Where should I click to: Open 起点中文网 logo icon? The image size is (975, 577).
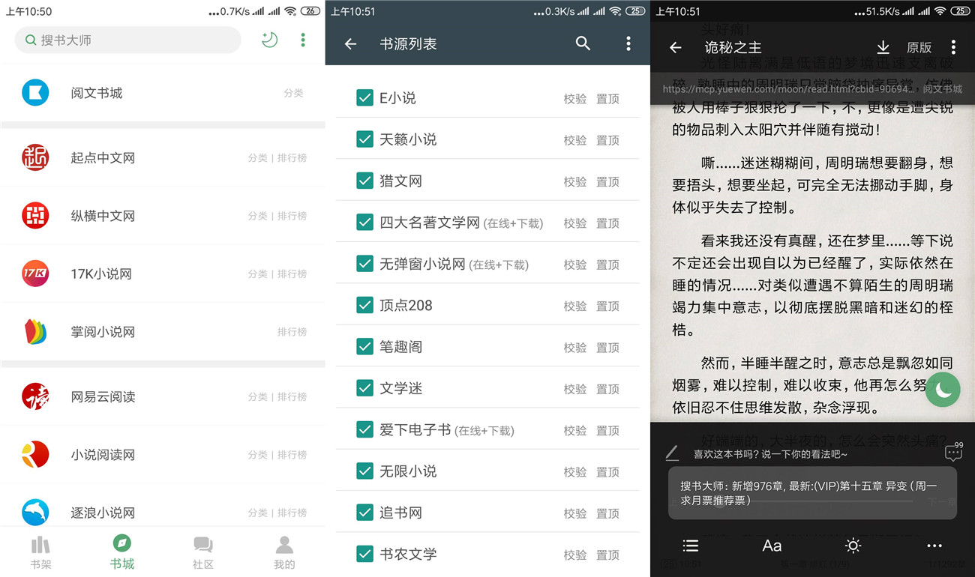pyautogui.click(x=35, y=157)
